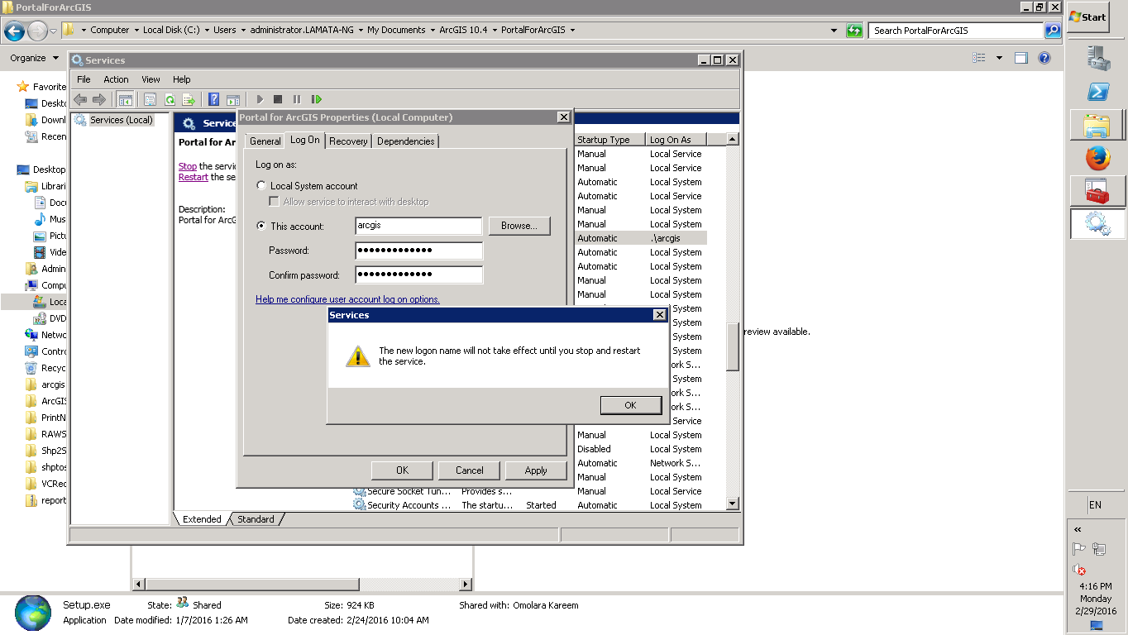This screenshot has height=635, width=1128.
Task: Select Local System account radio button
Action: (261, 186)
